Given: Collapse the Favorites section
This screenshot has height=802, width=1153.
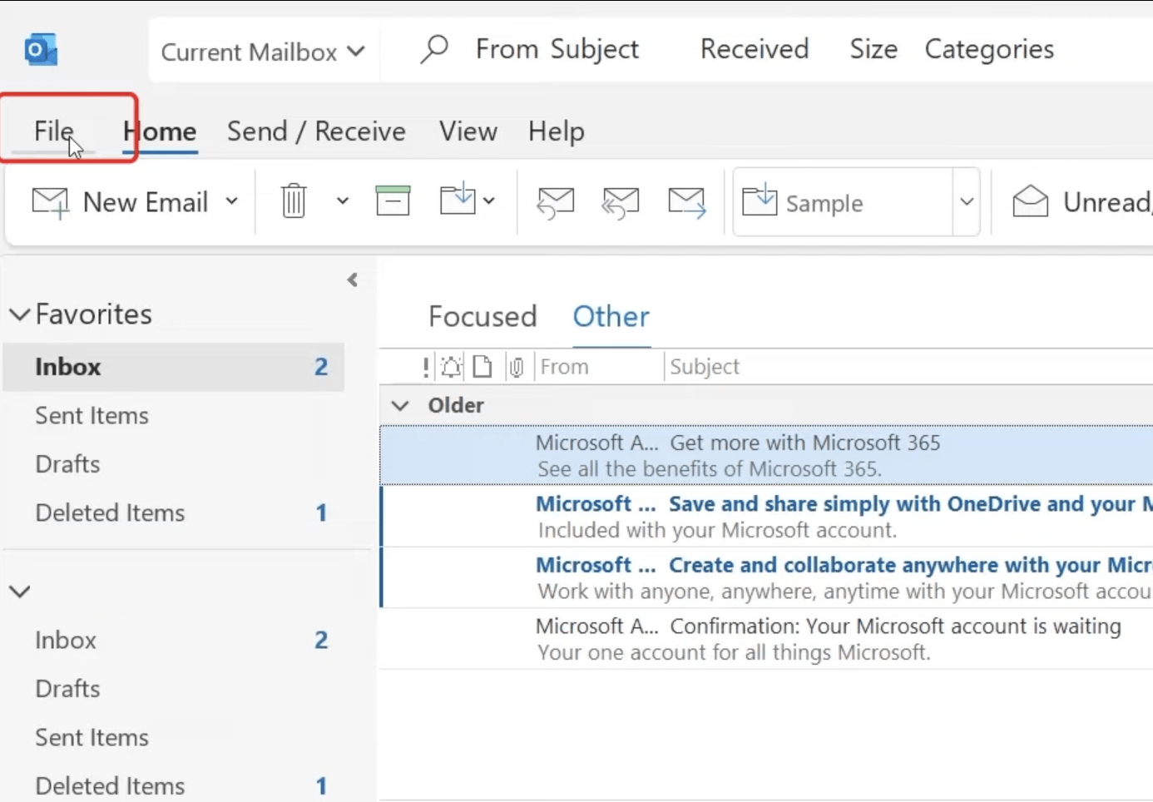Looking at the screenshot, I should tap(20, 314).
